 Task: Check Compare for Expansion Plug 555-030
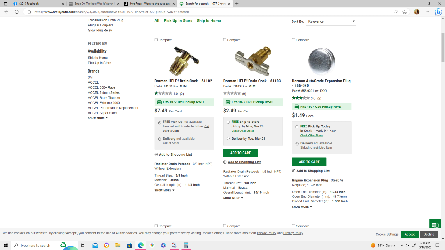pos(293,40)
